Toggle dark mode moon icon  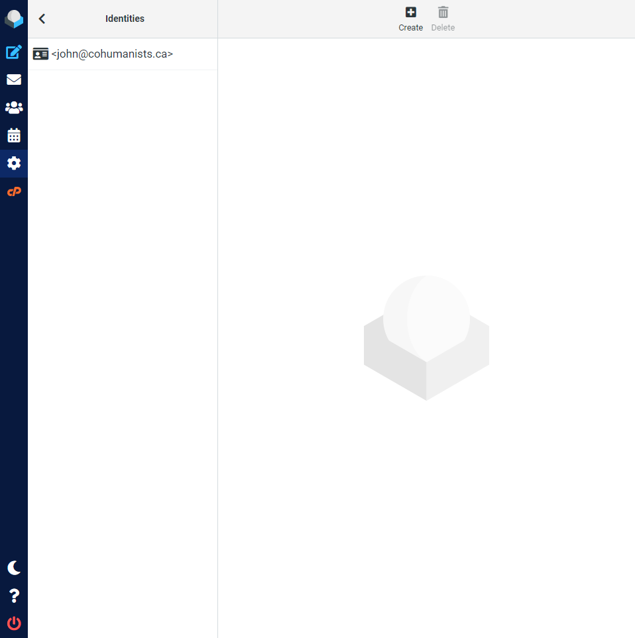14,568
